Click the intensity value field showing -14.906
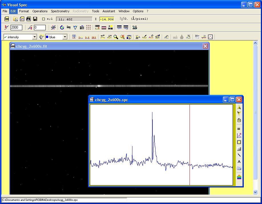This screenshot has width=262, height=204. 107,19
